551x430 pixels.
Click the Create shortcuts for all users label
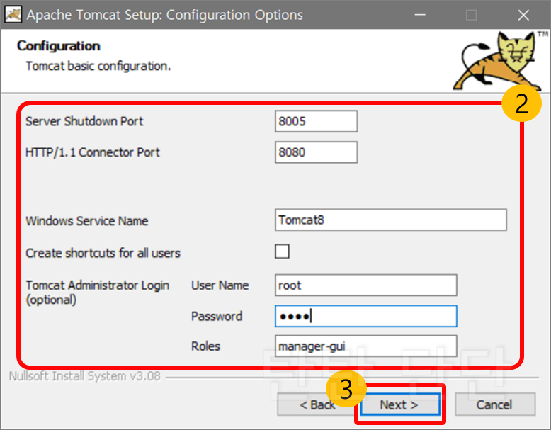pyautogui.click(x=103, y=253)
